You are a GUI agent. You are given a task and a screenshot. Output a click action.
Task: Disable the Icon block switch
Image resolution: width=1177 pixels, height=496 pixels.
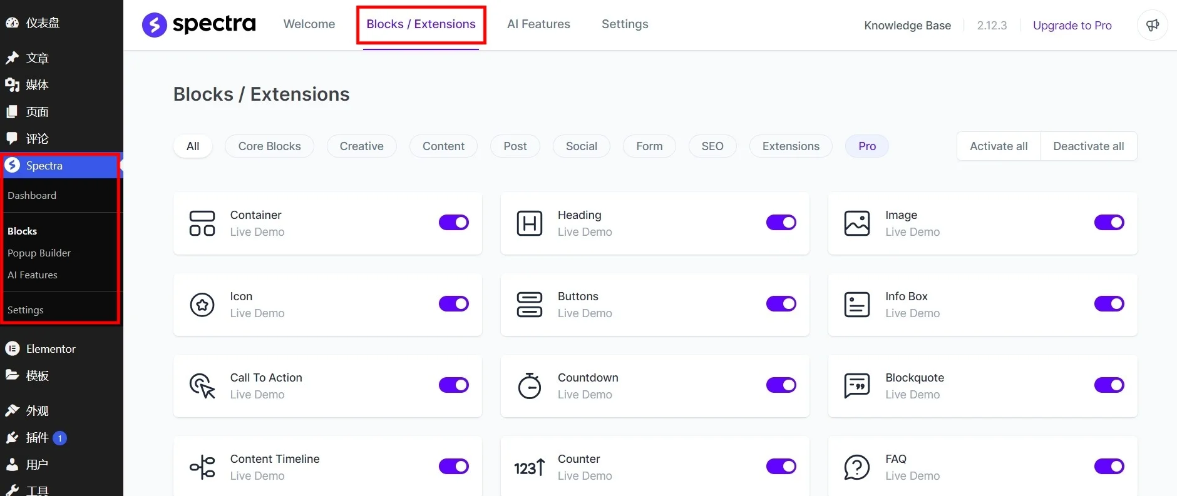[x=454, y=304]
